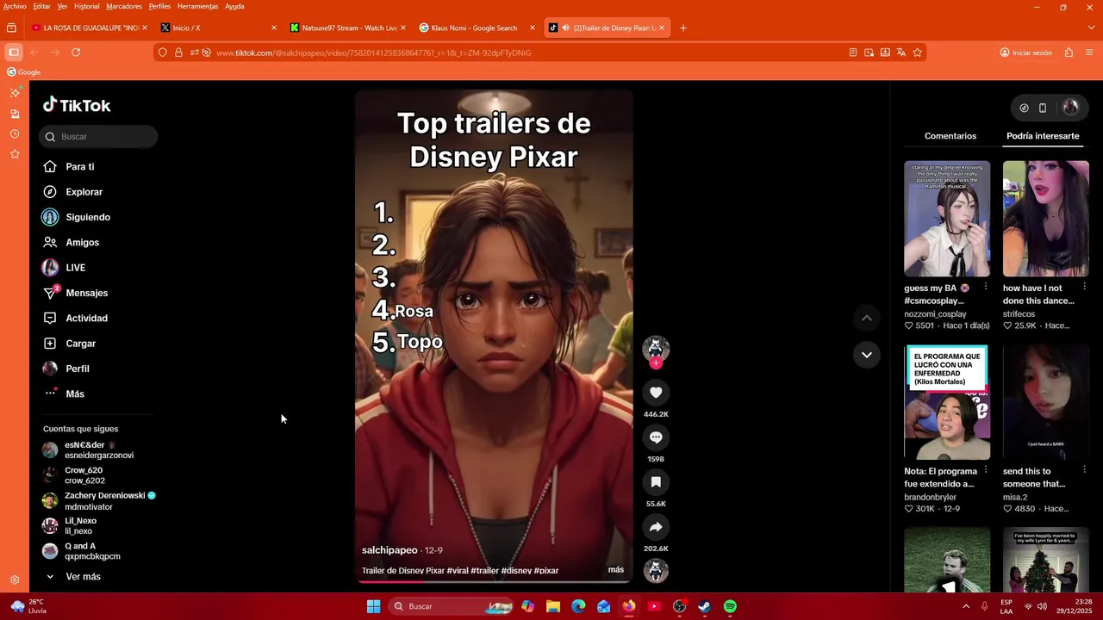The image size is (1103, 620).
Task: Open the tracking protection shield icon
Action: (162, 53)
